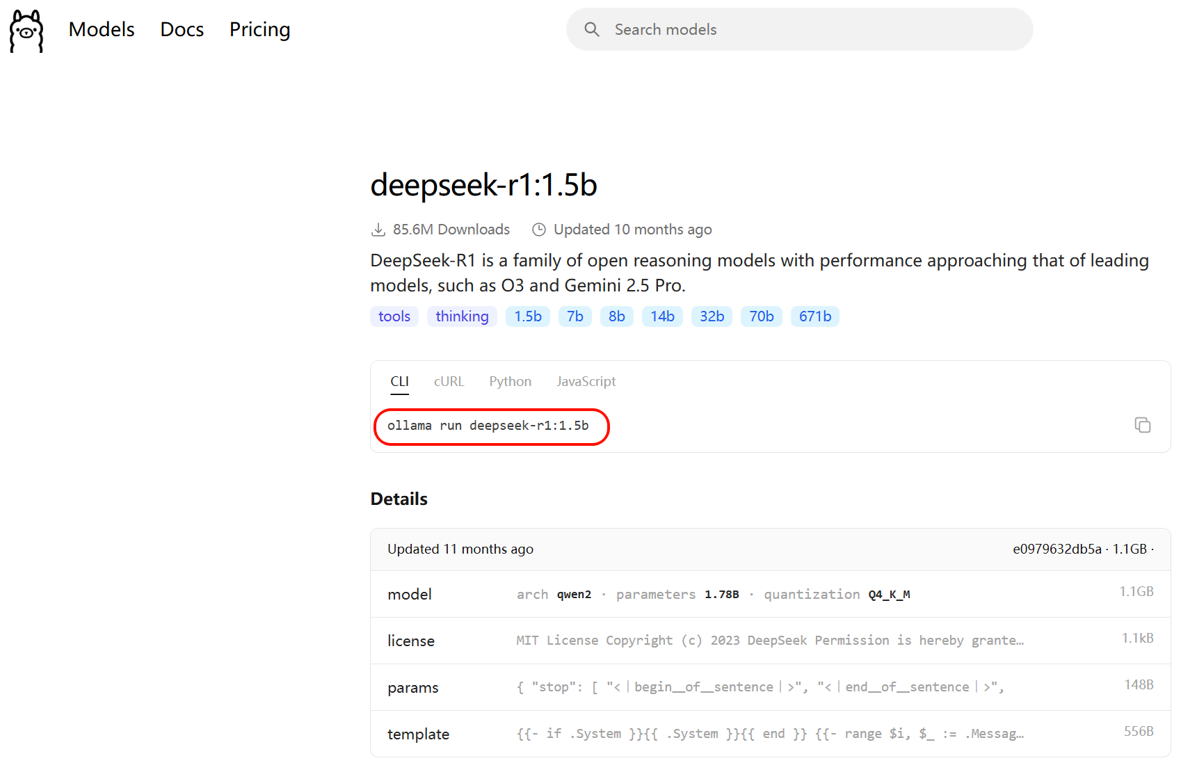
Task: Switch to the Python tab
Action: tap(510, 381)
